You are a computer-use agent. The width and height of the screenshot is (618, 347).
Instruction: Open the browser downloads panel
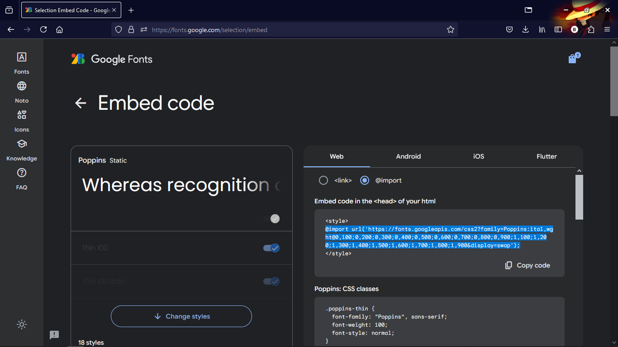(x=525, y=29)
